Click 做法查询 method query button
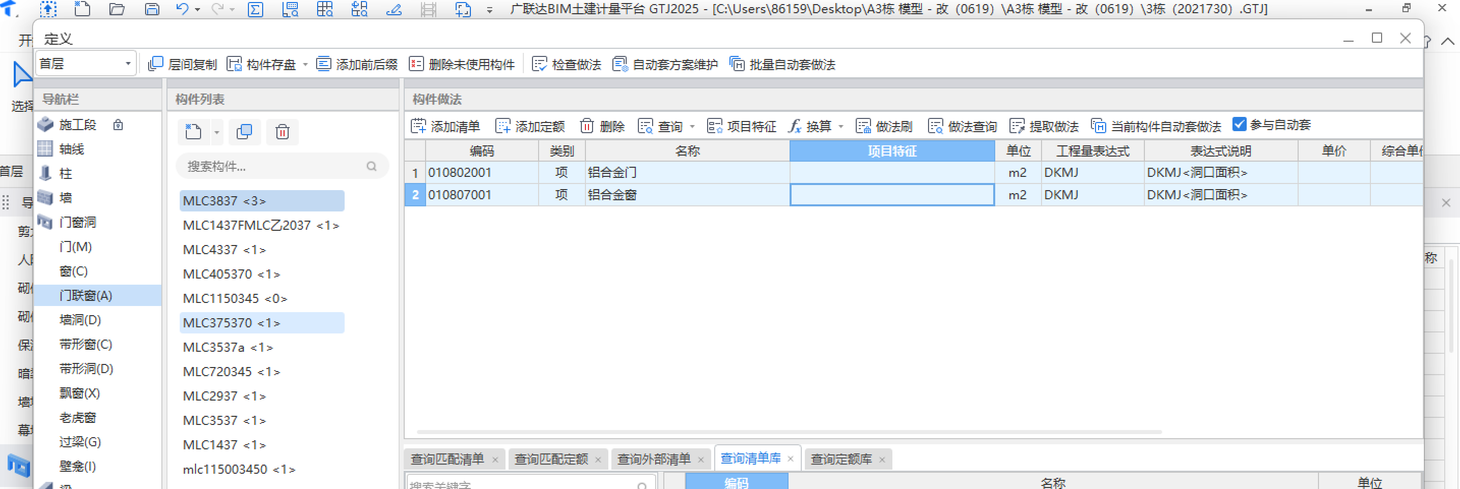This screenshot has height=489, width=1460. [x=962, y=126]
